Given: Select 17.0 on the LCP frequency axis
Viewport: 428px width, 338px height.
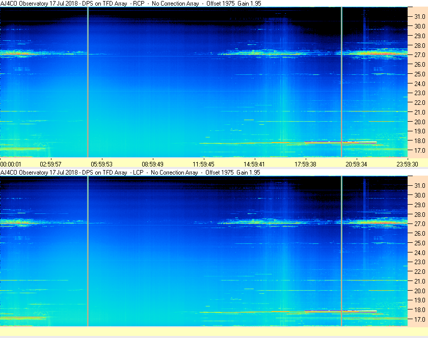Looking at the screenshot, I should click(x=420, y=319).
